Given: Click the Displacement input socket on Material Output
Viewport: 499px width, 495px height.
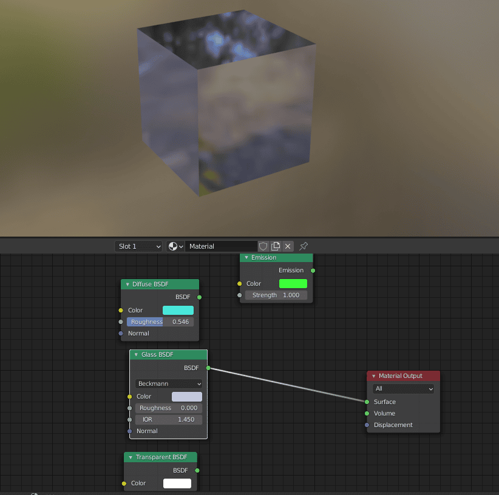Looking at the screenshot, I should 367,425.
